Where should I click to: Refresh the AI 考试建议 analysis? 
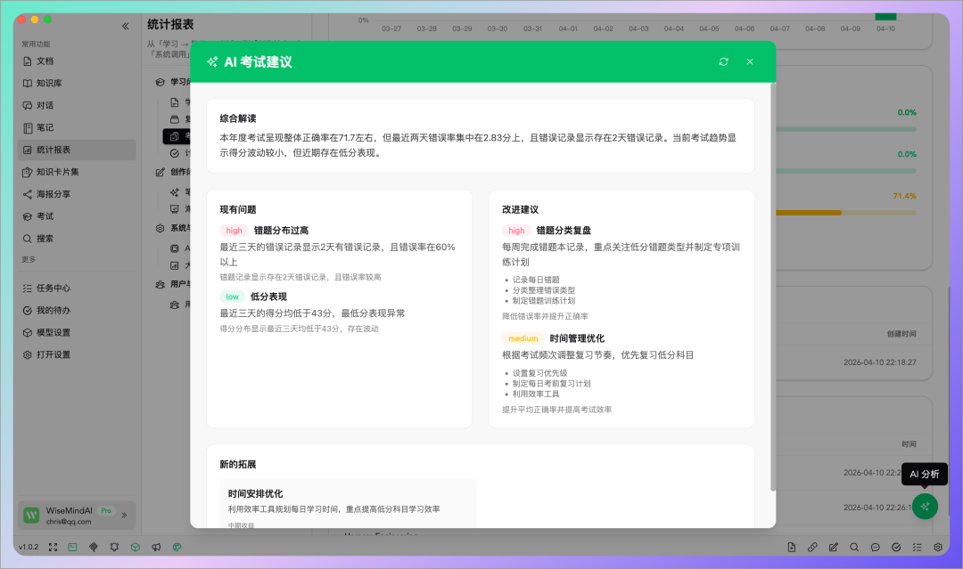[x=723, y=62]
